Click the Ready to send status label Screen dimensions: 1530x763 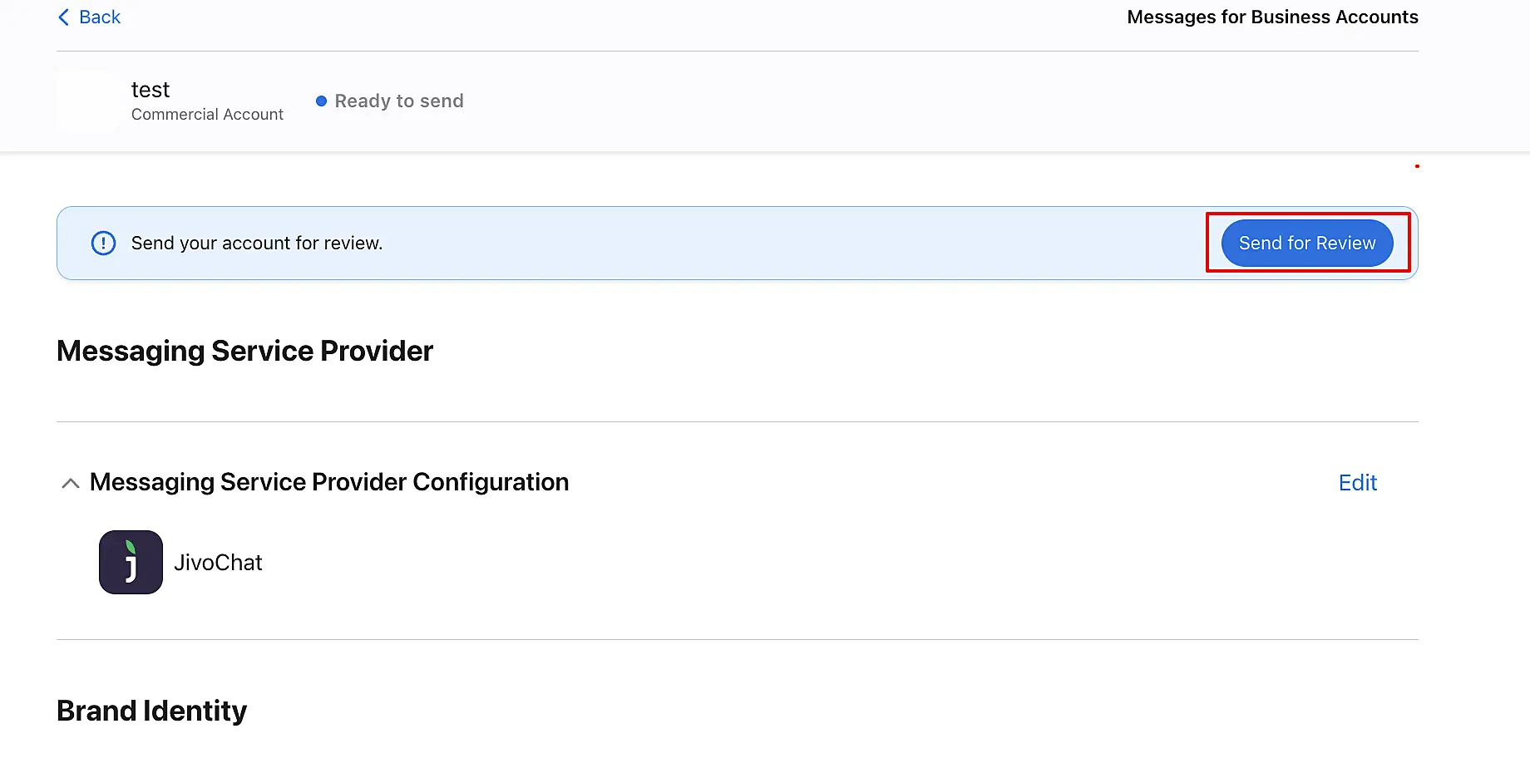pos(399,101)
